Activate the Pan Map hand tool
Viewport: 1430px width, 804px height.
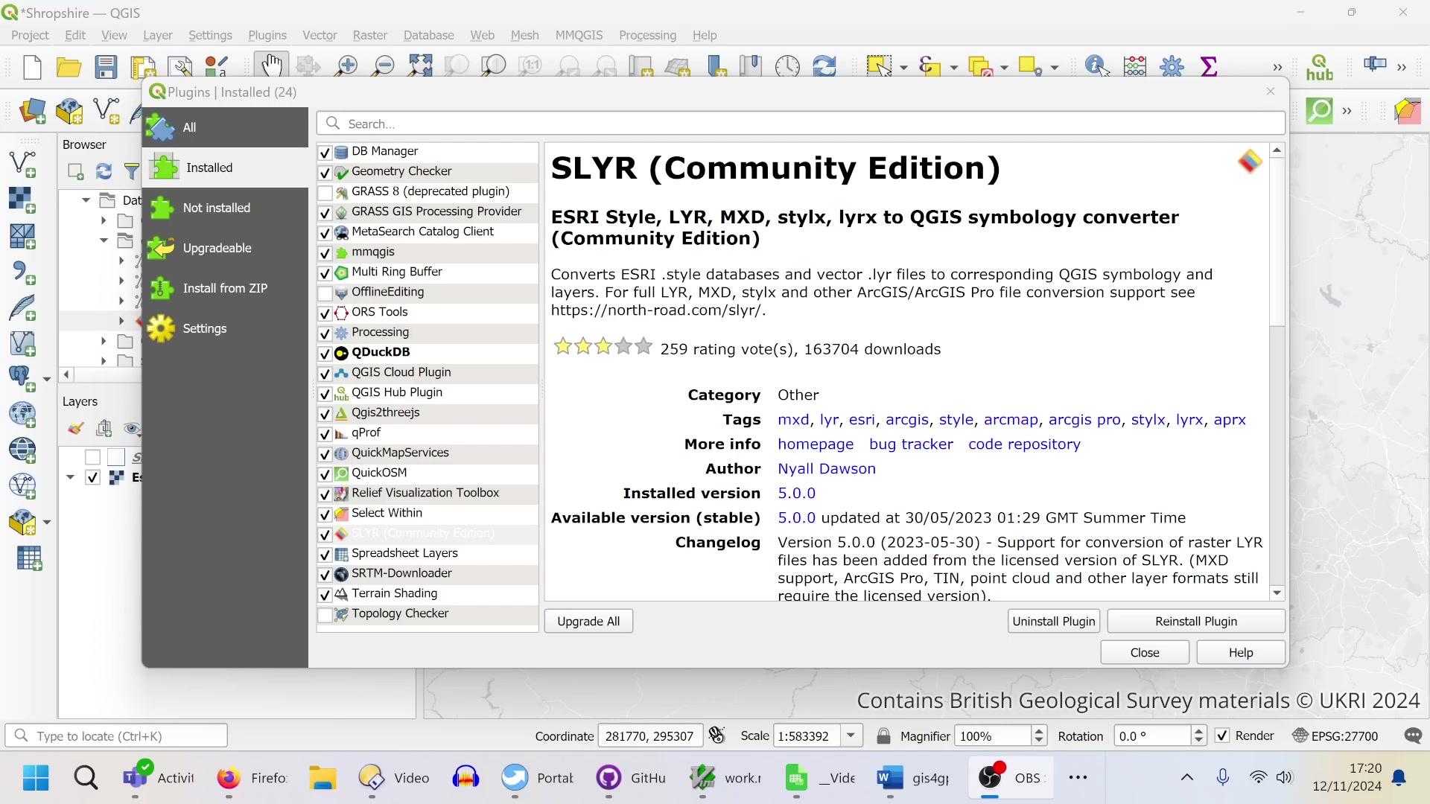point(272,65)
